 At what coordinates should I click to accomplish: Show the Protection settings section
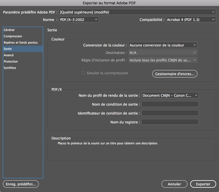(x=11, y=61)
